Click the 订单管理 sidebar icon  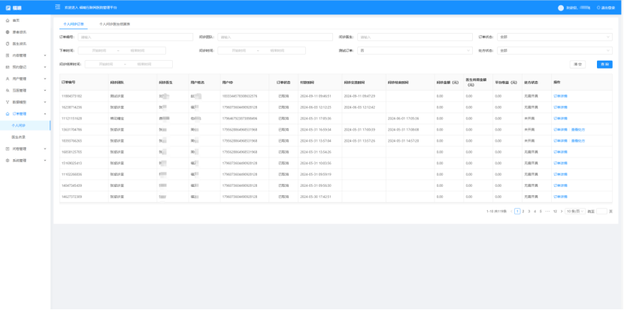pyautogui.click(x=7, y=113)
